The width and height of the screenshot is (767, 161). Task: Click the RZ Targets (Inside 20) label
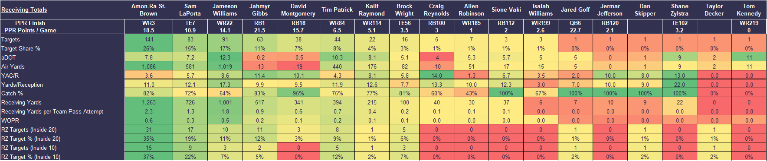pyautogui.click(x=29, y=129)
